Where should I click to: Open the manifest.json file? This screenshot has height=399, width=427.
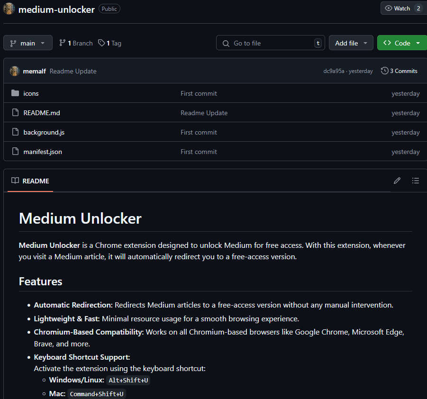tap(43, 152)
